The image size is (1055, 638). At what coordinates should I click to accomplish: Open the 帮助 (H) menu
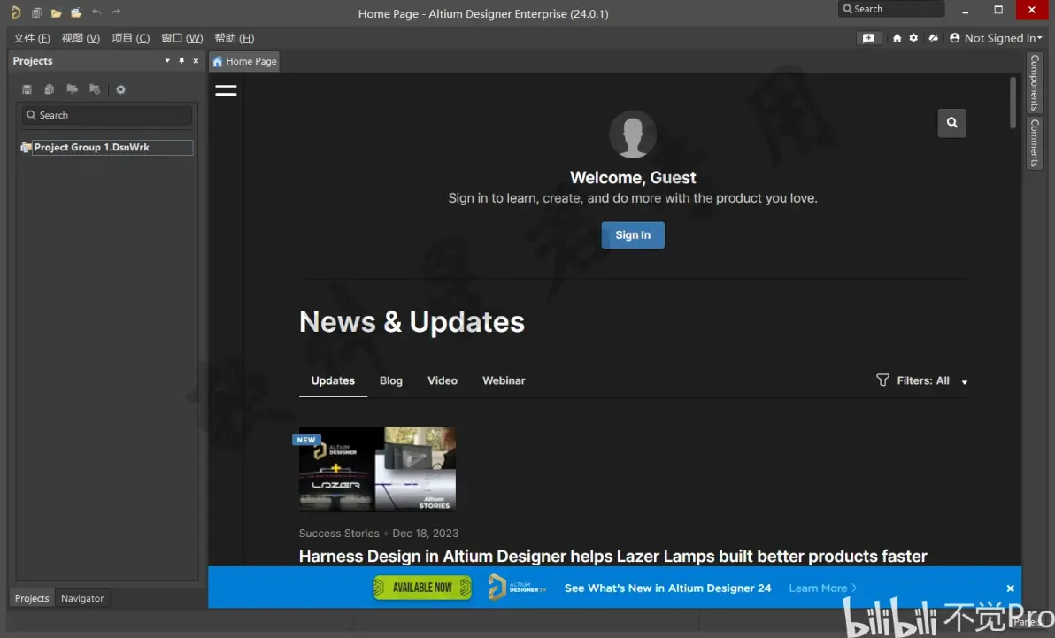point(235,38)
